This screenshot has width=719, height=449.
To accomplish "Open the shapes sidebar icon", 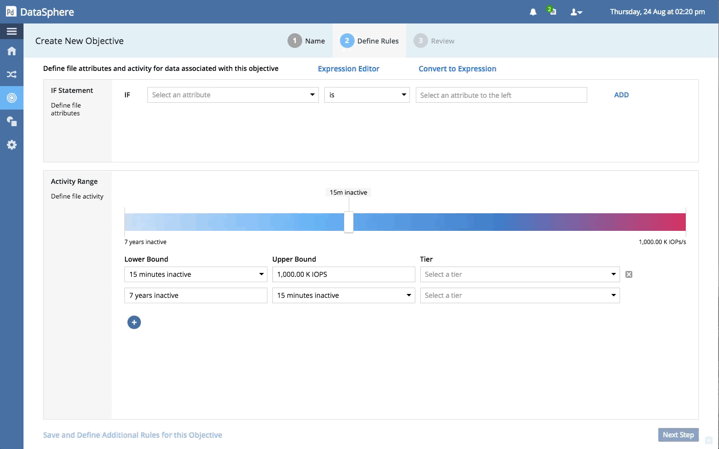I will point(12,121).
